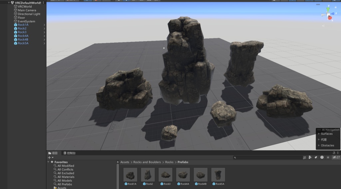Image resolution: width=341 pixels, height=189 pixels.
Task: Click the magnifier icon next to All Materials
Action: 55,177
